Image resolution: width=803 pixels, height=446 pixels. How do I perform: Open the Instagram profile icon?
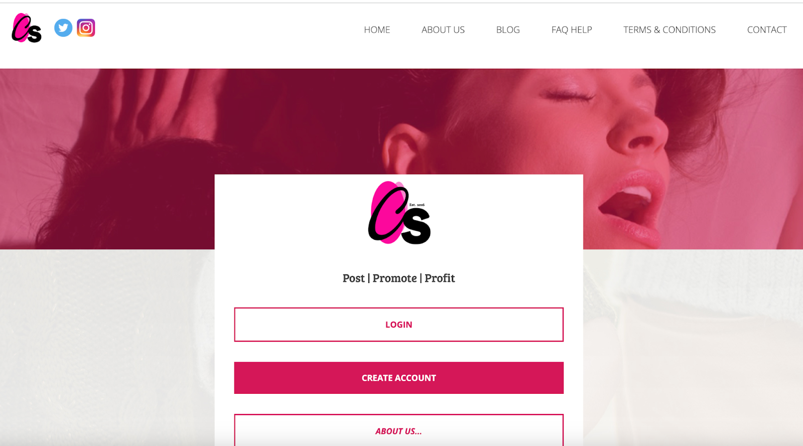click(86, 28)
